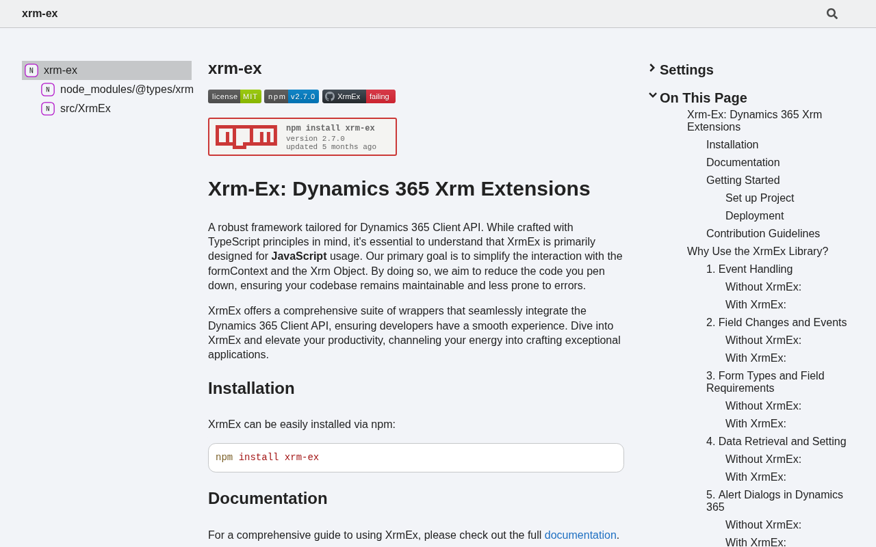Open the XrmEx failing build badge
Image resolution: width=876 pixels, height=547 pixels.
click(x=359, y=96)
